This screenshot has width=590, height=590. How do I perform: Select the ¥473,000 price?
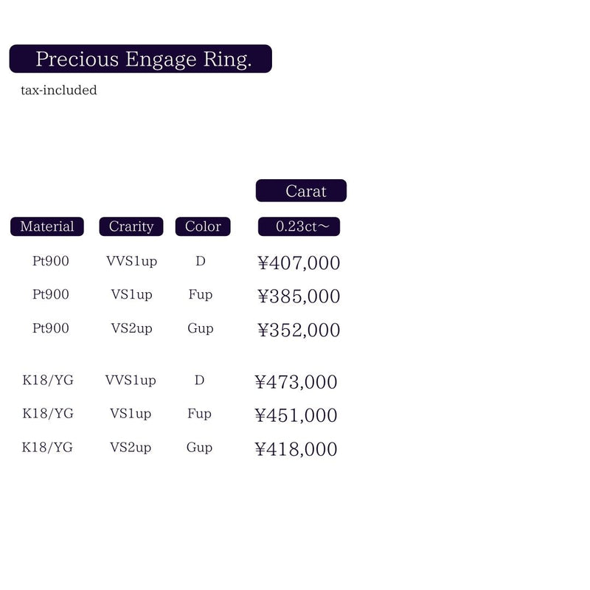pos(296,382)
